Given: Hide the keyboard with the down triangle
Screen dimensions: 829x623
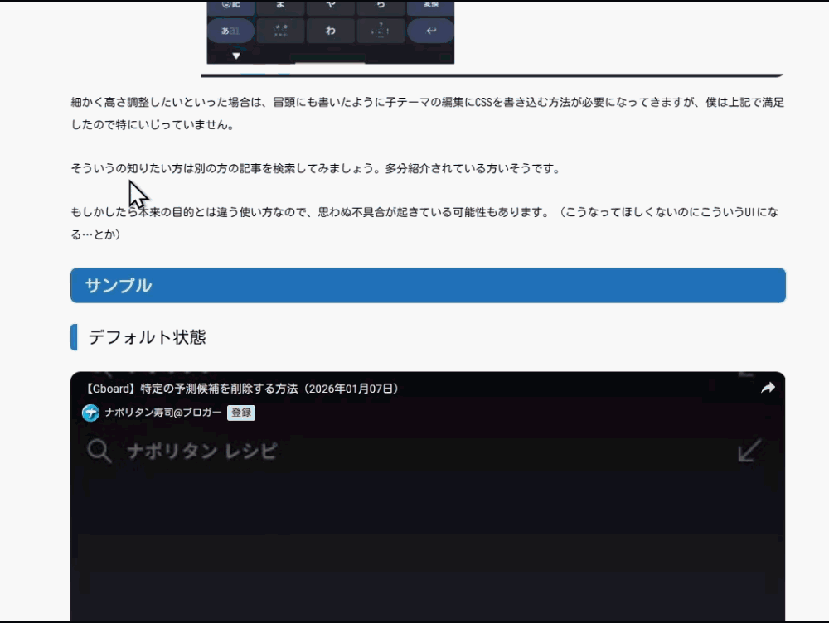Looking at the screenshot, I should coord(235,56).
